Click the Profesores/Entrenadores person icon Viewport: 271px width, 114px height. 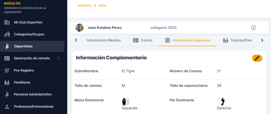coord(7,107)
